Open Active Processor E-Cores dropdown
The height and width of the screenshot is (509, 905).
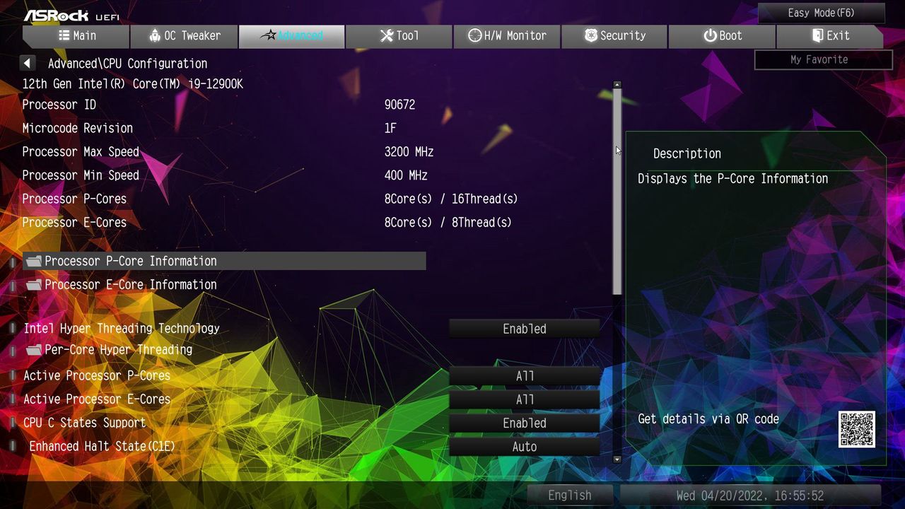[x=525, y=399]
